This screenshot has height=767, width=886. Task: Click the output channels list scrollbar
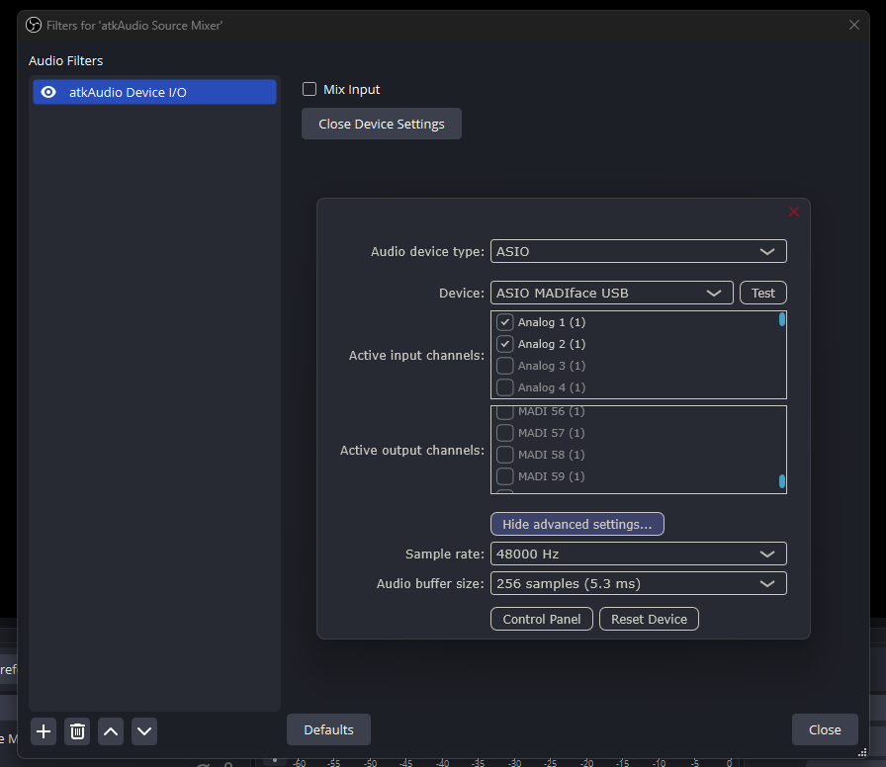(x=781, y=481)
